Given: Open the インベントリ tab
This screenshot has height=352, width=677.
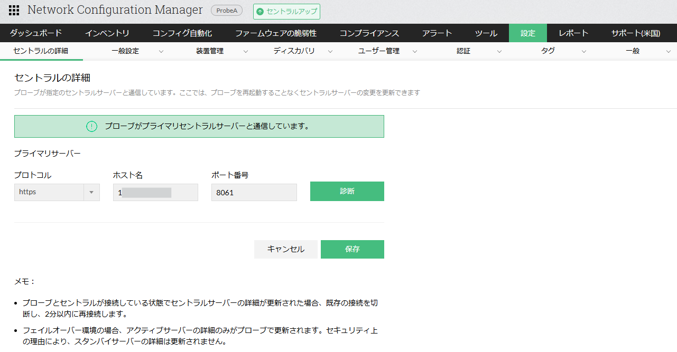Looking at the screenshot, I should point(107,33).
